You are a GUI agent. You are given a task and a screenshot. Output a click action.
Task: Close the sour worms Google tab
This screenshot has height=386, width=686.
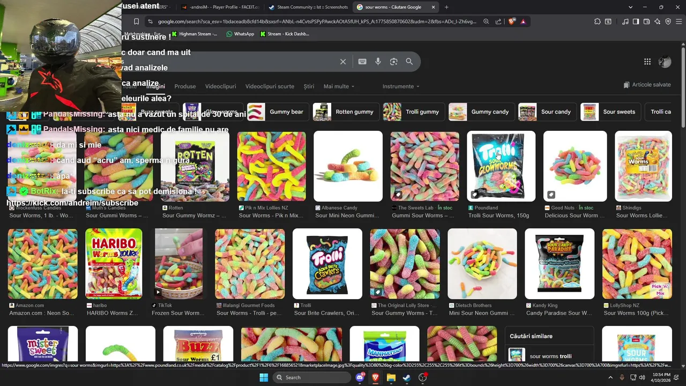pos(433,7)
